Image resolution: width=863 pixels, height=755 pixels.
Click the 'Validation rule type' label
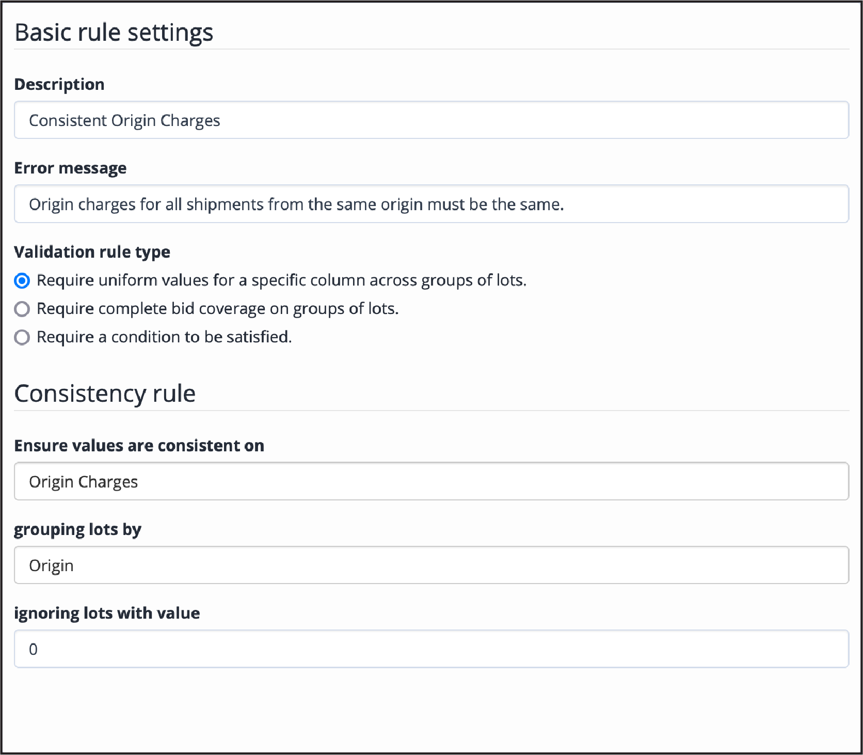click(x=92, y=252)
